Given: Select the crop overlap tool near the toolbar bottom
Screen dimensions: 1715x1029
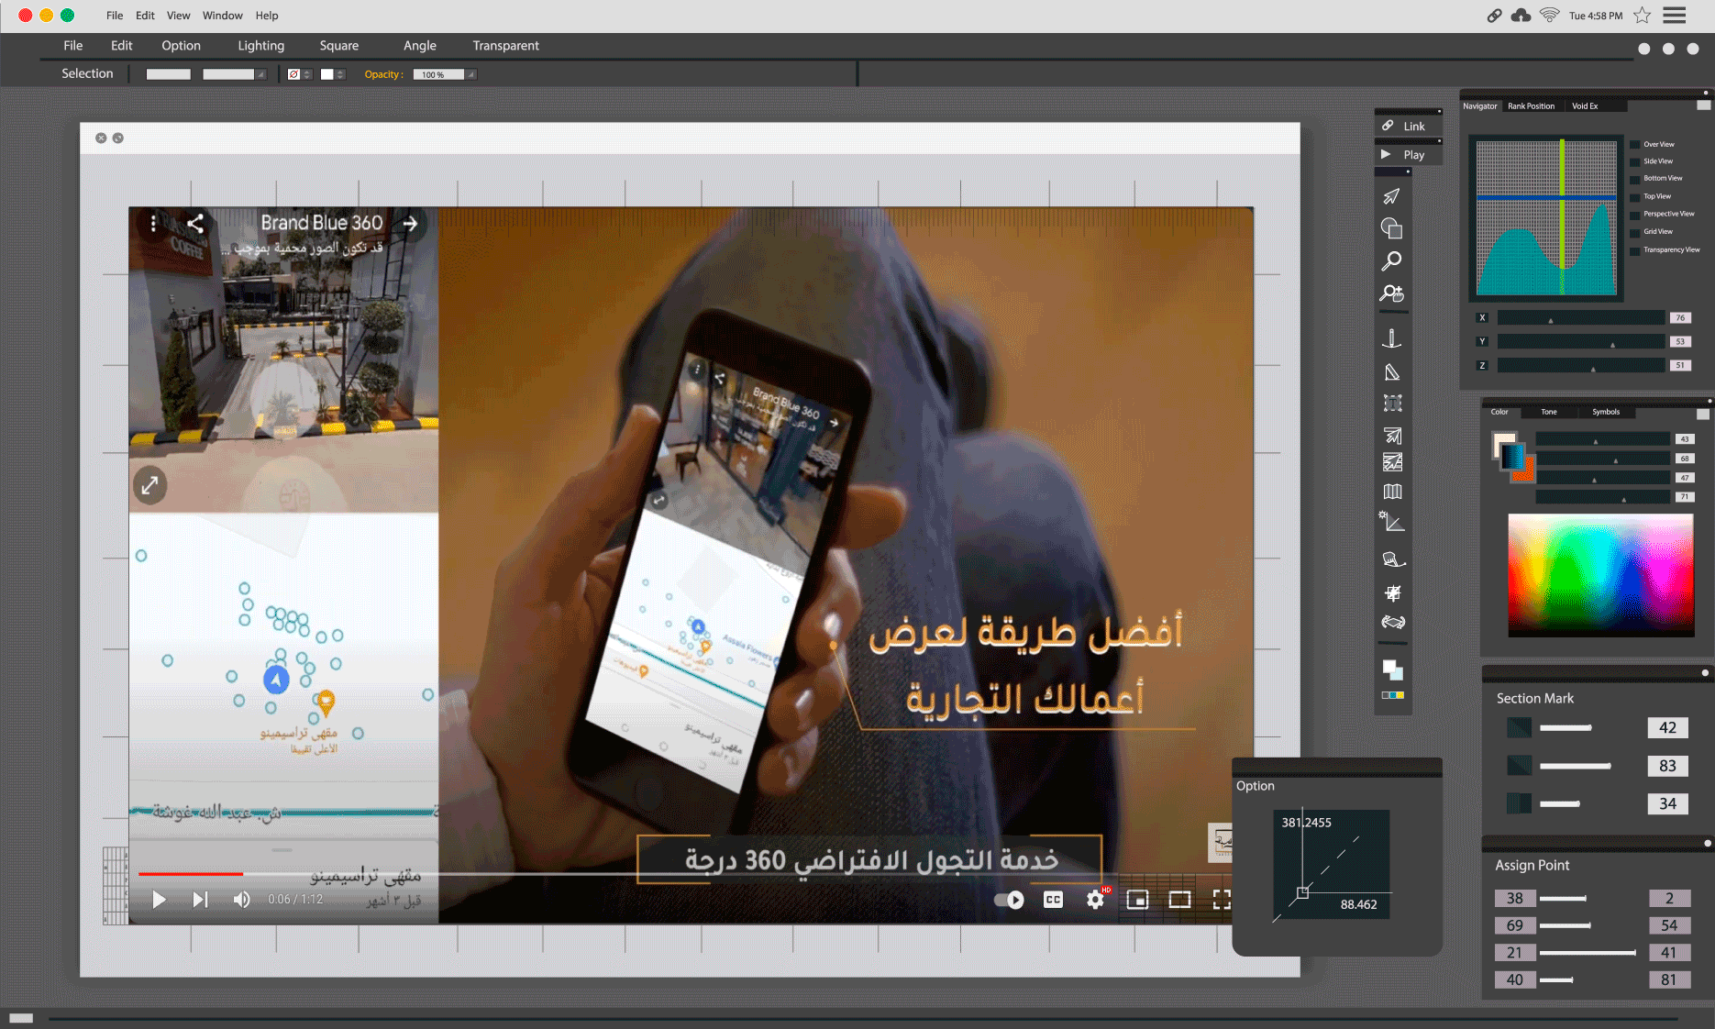Looking at the screenshot, I should (1392, 592).
